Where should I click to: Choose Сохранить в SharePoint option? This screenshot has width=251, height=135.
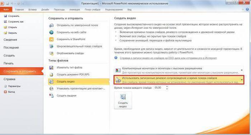[71, 39]
